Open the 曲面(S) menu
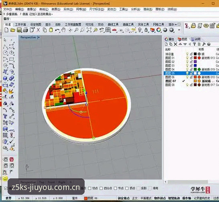 tap(56, 9)
